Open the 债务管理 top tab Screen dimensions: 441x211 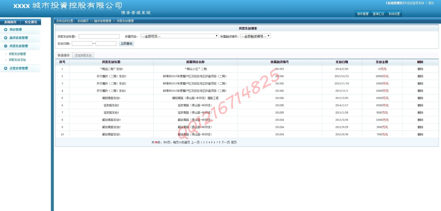coord(362,14)
